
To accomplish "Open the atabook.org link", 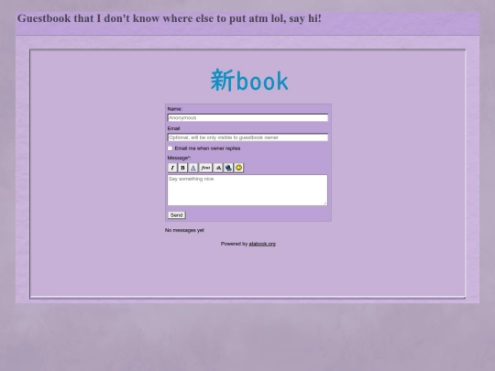I will pyautogui.click(x=262, y=244).
